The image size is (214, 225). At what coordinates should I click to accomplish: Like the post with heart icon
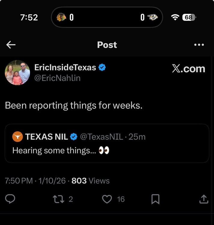(x=107, y=199)
